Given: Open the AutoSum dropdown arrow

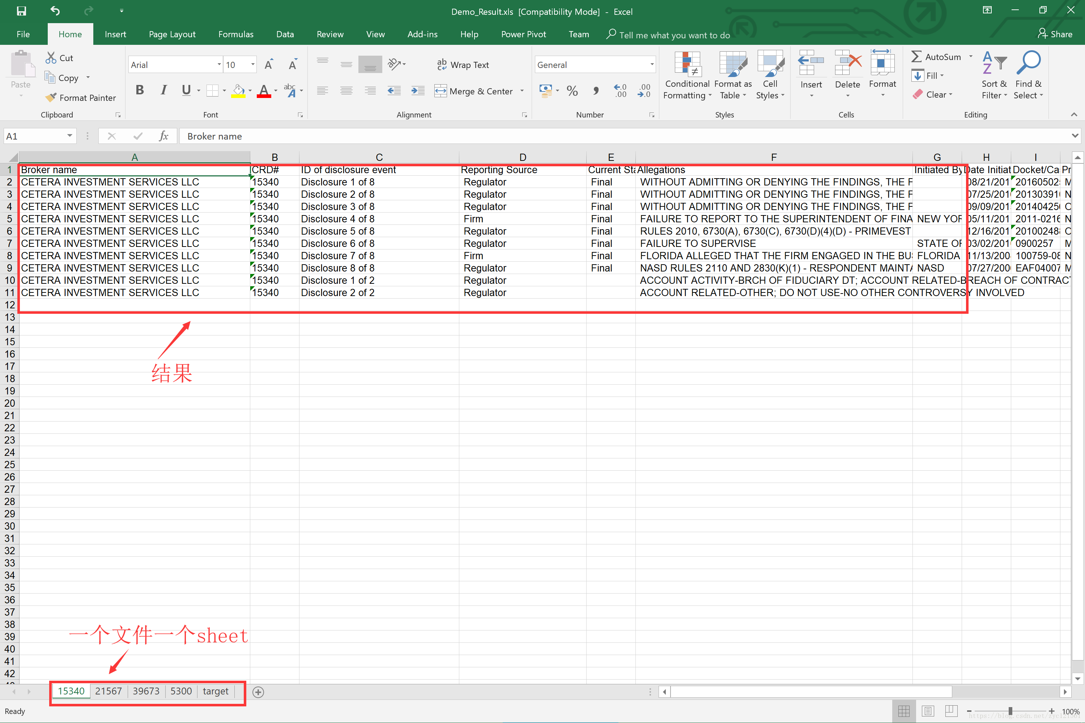Looking at the screenshot, I should [971, 57].
